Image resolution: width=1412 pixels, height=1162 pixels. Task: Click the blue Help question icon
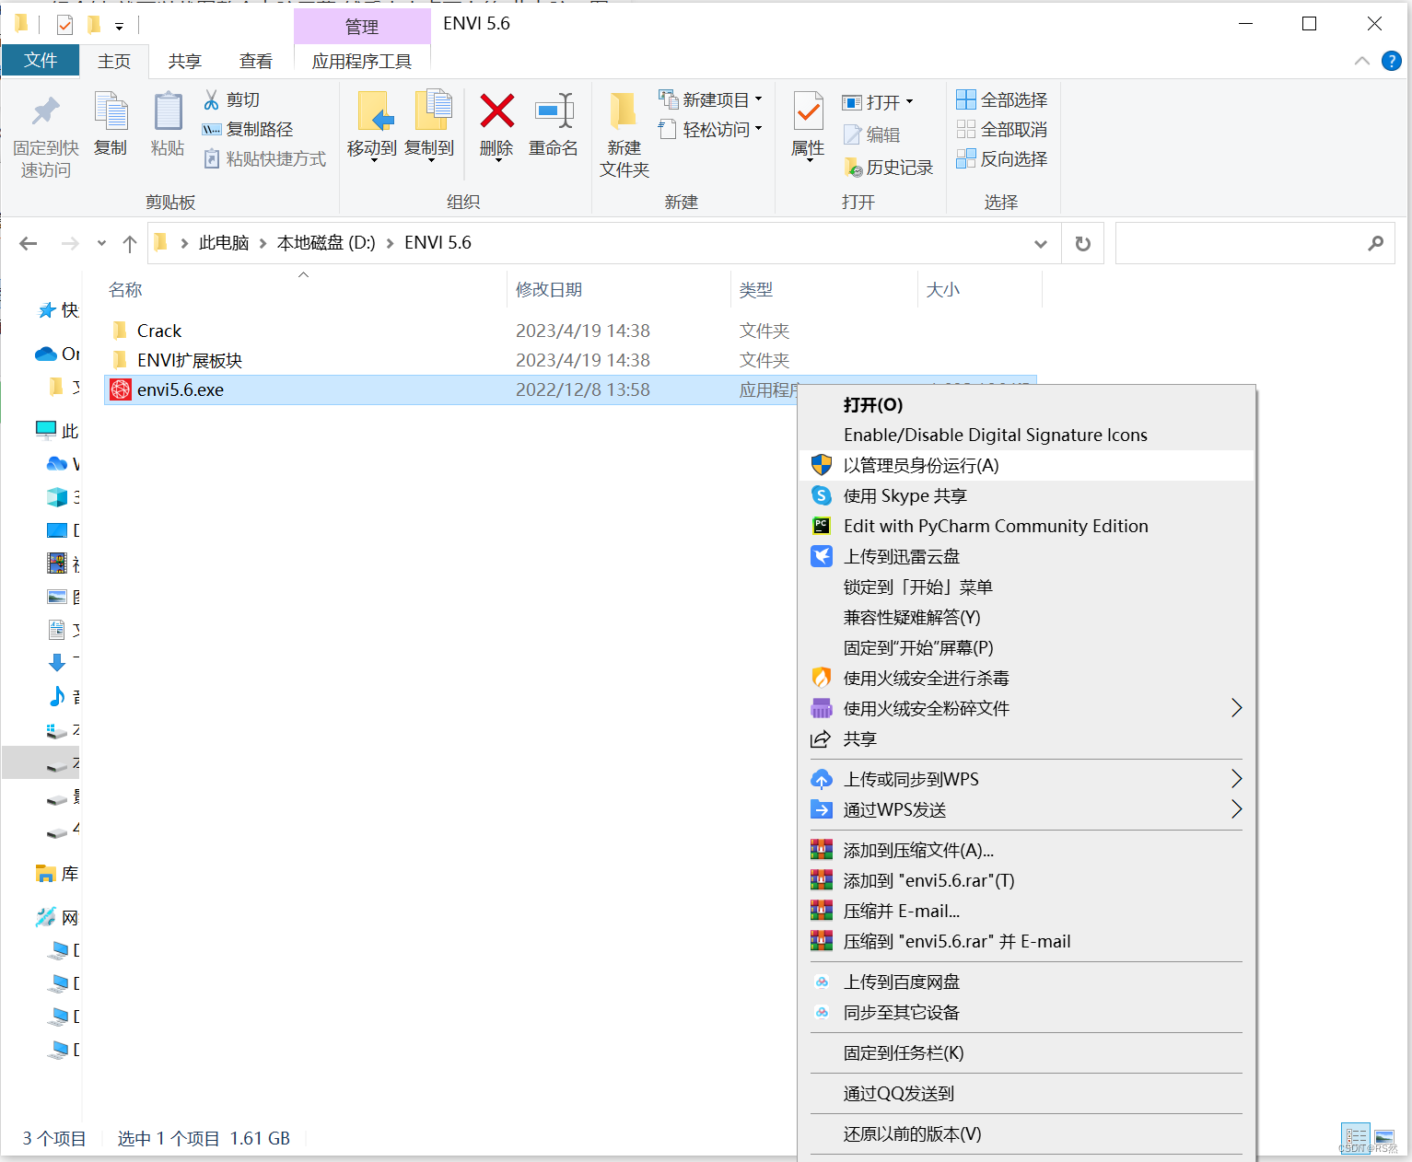click(1392, 61)
